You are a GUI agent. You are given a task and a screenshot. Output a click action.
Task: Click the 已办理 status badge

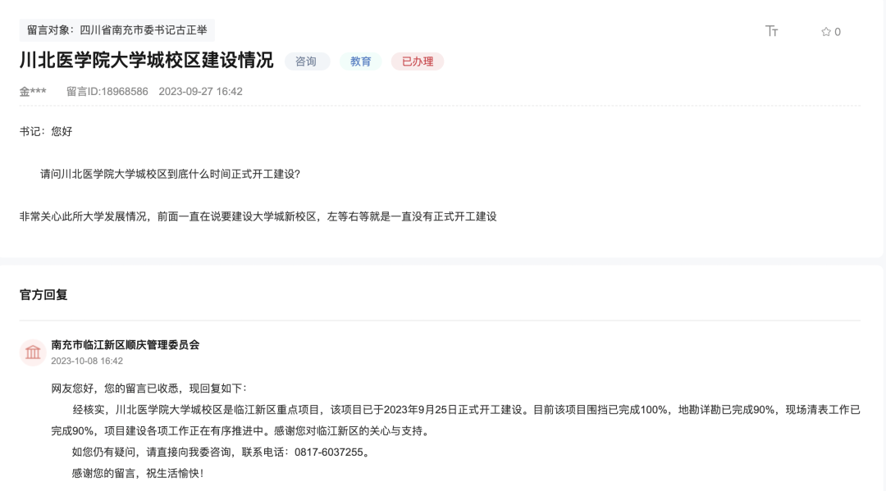tap(418, 61)
